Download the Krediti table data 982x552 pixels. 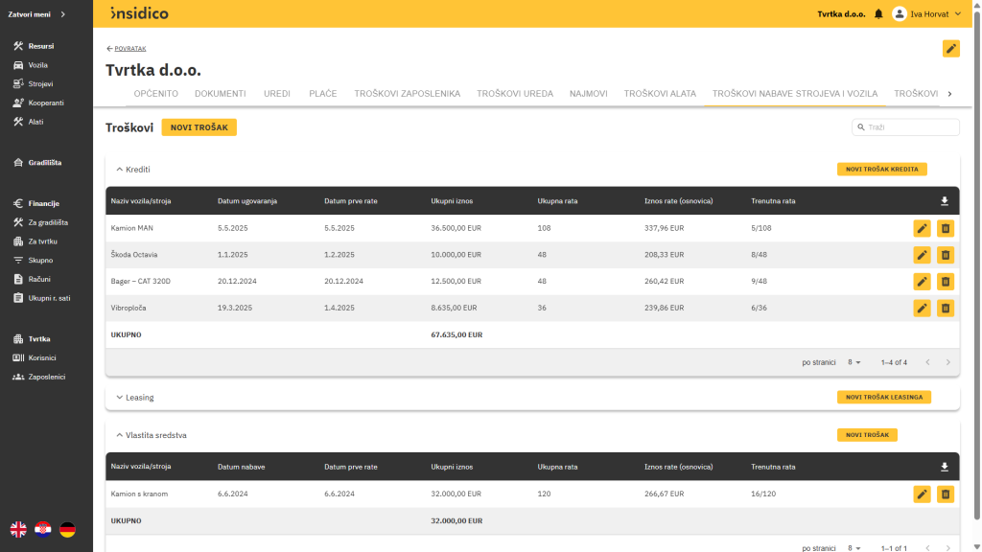click(945, 201)
